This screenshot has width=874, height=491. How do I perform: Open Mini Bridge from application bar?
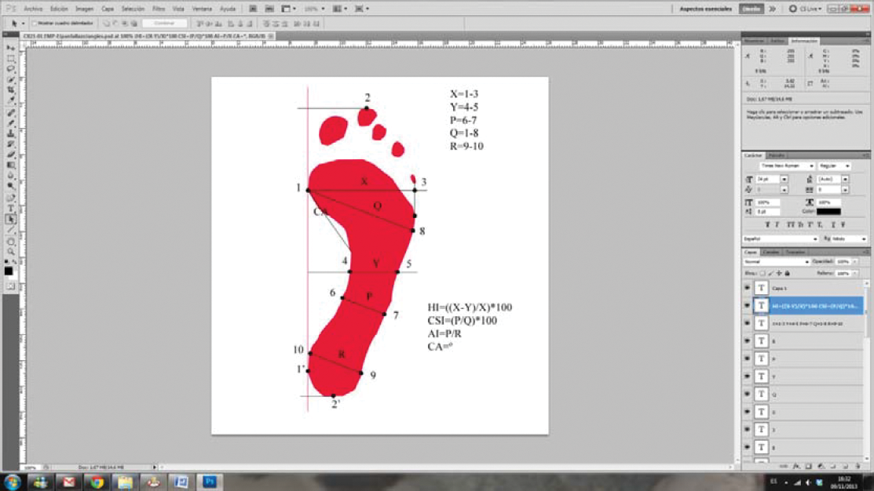[x=269, y=9]
